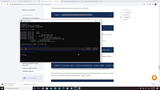This screenshot has height=90, width=160.
Task: Open Task View on the taskbar
Action: coord(39,88)
